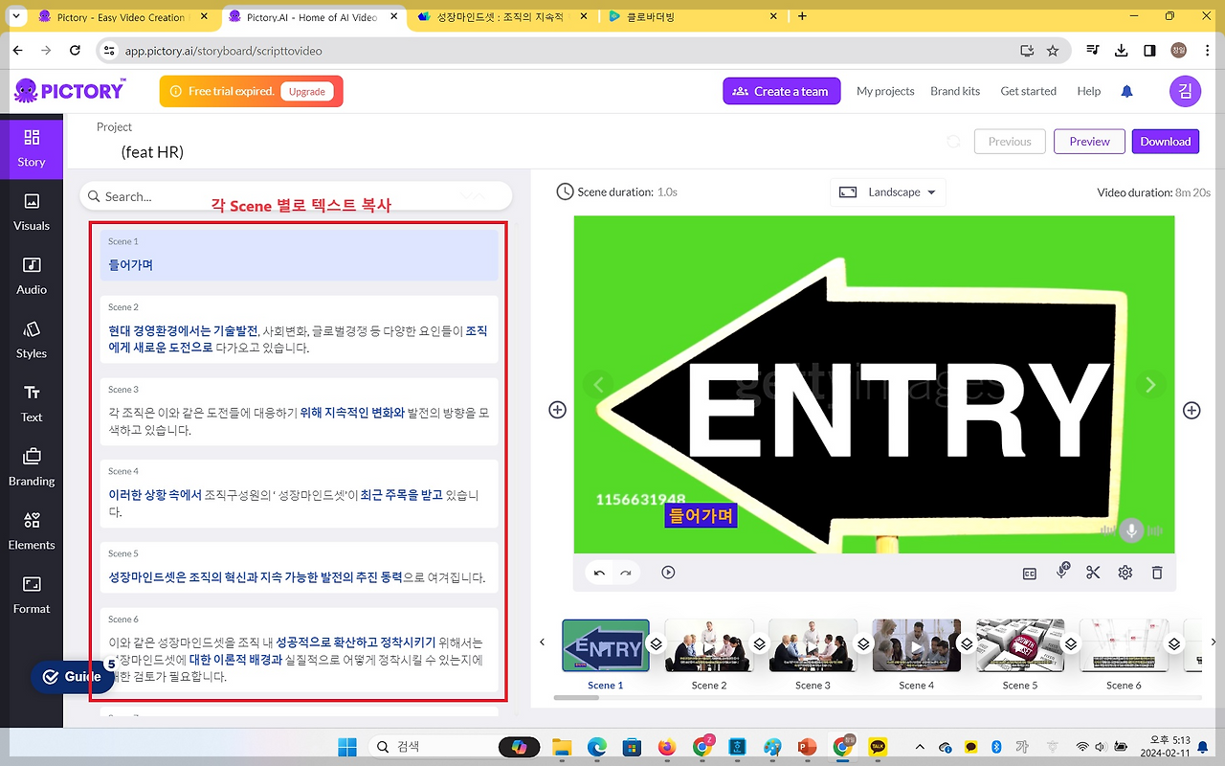Image resolution: width=1225 pixels, height=766 pixels.
Task: Open the Landscape aspect ratio dropdown
Action: [x=888, y=192]
